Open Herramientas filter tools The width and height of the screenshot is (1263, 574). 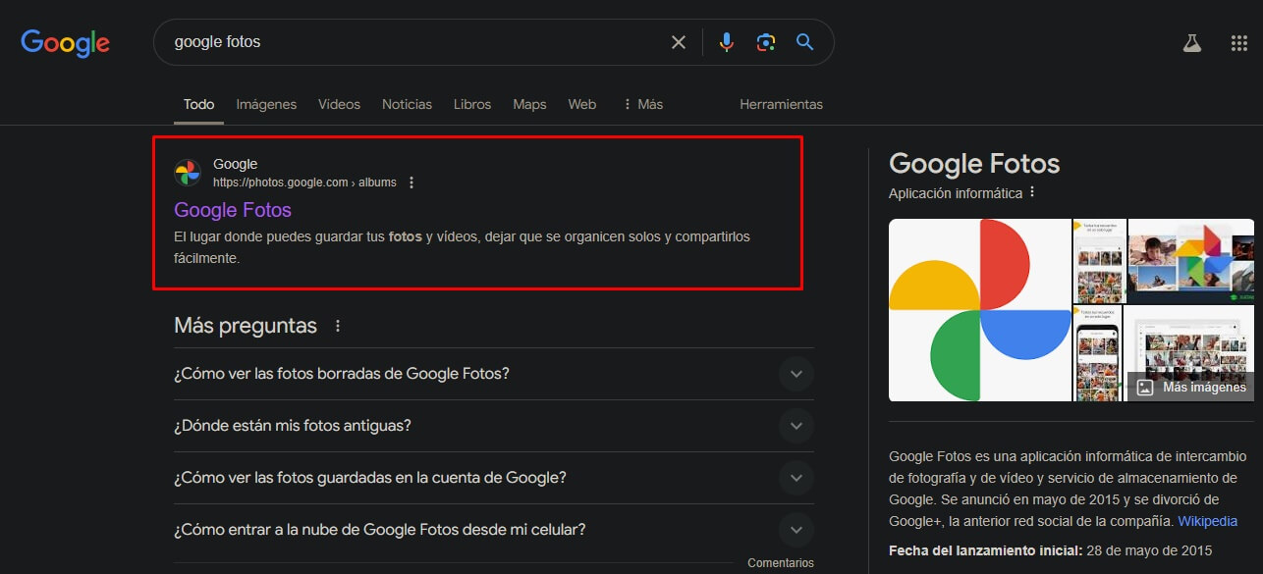pyautogui.click(x=781, y=104)
